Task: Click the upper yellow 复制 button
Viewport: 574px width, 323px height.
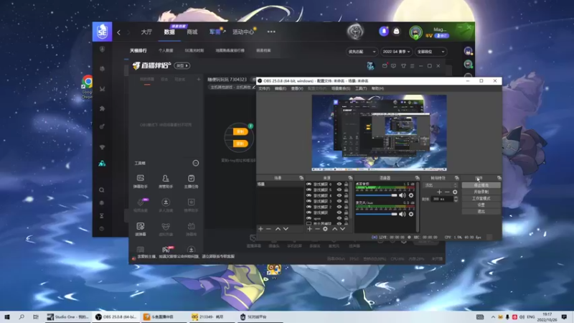Action: click(x=240, y=131)
